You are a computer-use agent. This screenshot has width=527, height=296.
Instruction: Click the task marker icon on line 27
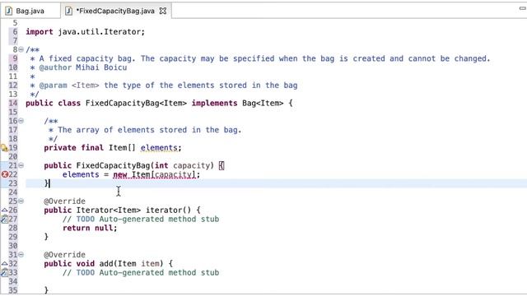tap(4, 220)
